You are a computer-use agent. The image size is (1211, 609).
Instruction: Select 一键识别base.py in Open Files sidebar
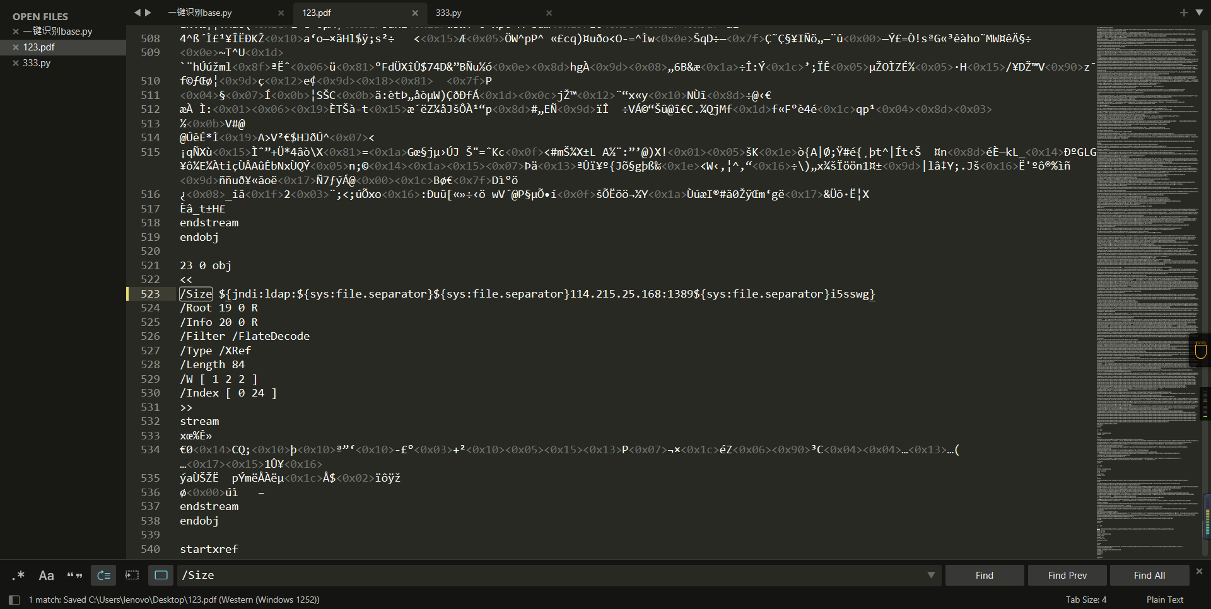[x=58, y=31]
